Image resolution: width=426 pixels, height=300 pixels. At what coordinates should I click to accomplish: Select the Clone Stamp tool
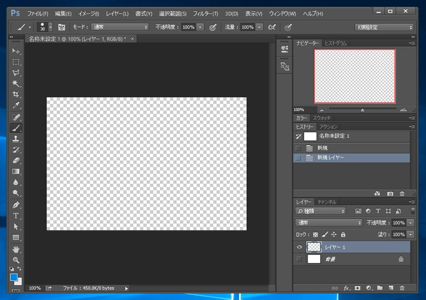pyautogui.click(x=16, y=139)
